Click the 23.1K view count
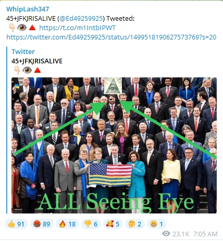The width and height of the screenshot is (223, 241). (x=181, y=234)
